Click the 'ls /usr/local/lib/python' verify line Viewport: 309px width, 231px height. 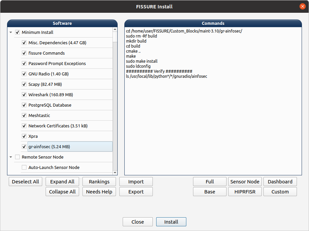167,76
